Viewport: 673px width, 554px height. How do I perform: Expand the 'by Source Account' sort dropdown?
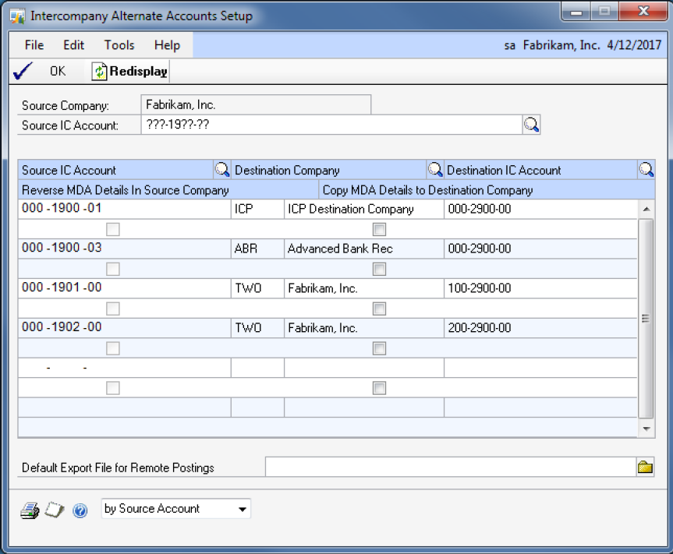click(x=243, y=510)
